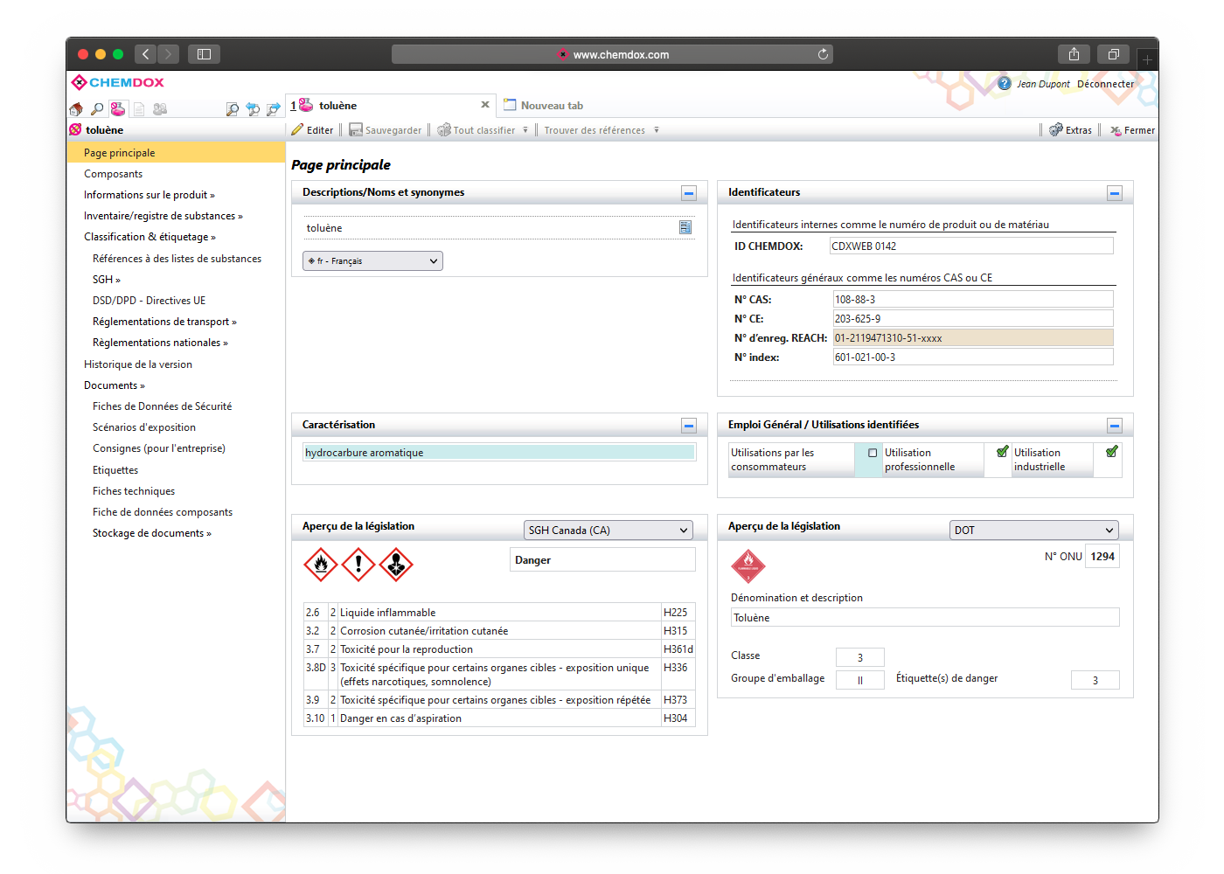Toggle the browser sidebar button
Screen dimensions: 1224x874
point(204,54)
